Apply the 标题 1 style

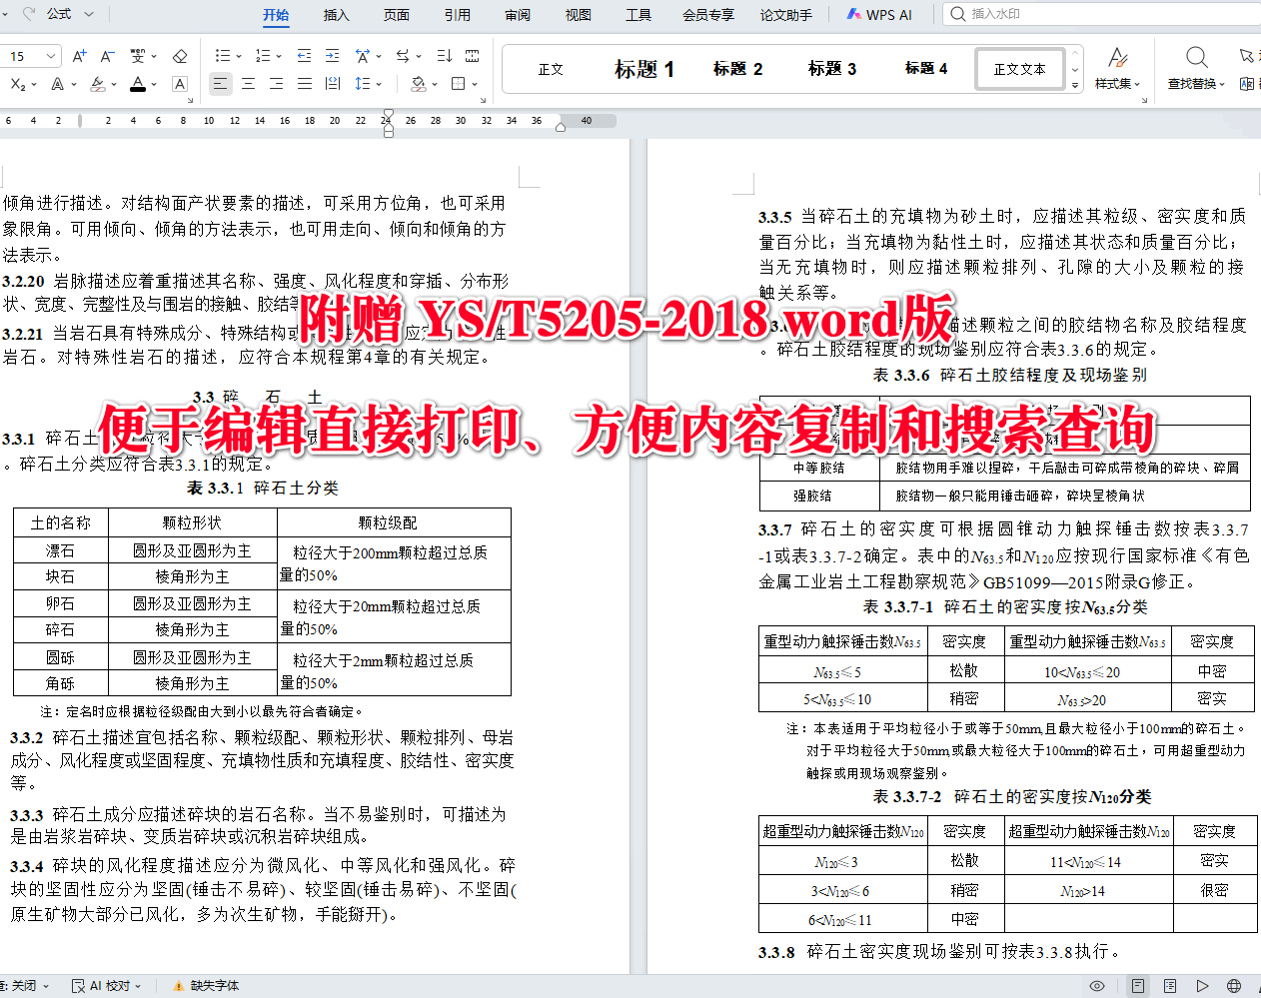point(644,69)
